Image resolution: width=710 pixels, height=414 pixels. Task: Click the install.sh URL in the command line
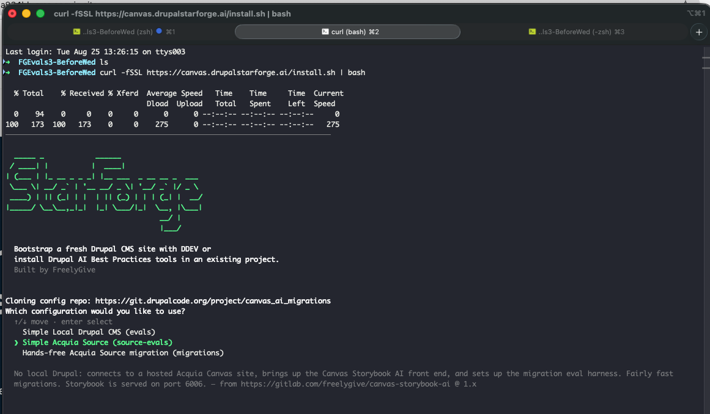point(241,72)
